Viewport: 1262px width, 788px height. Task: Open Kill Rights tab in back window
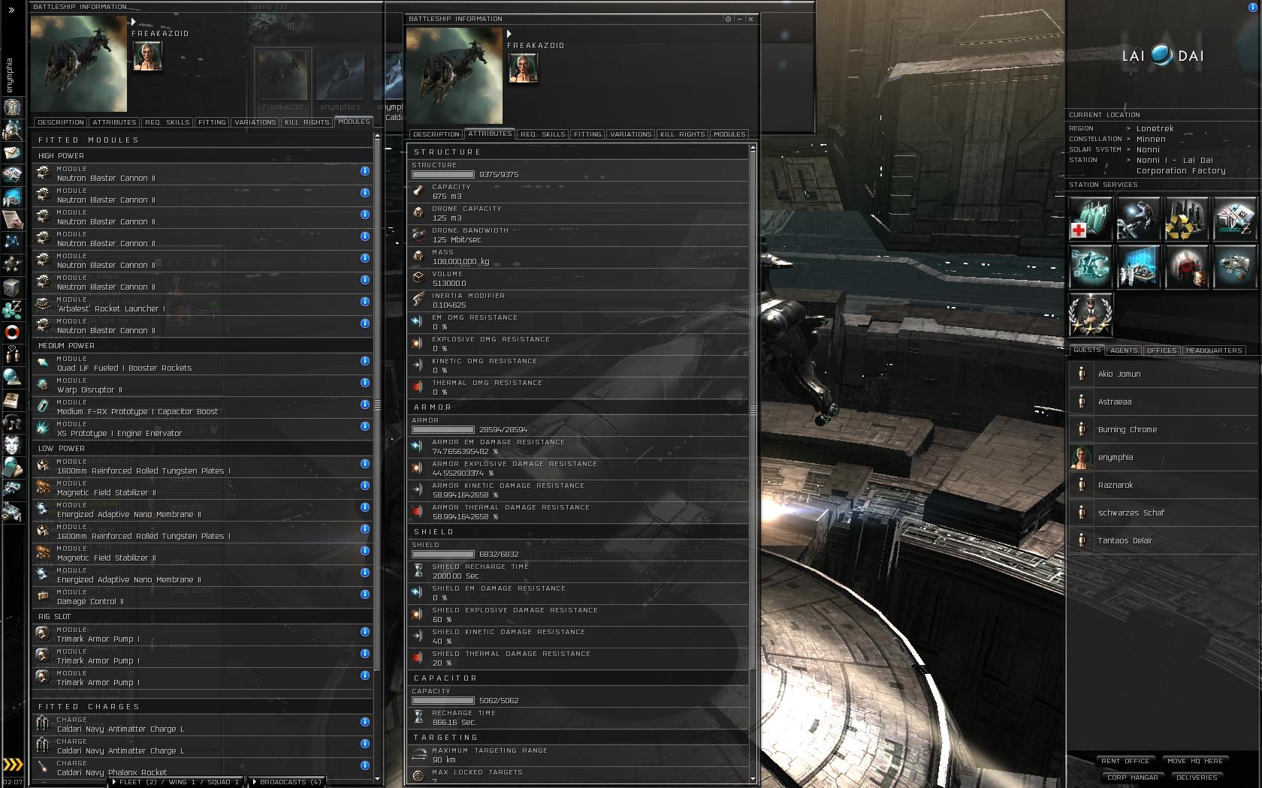(306, 122)
